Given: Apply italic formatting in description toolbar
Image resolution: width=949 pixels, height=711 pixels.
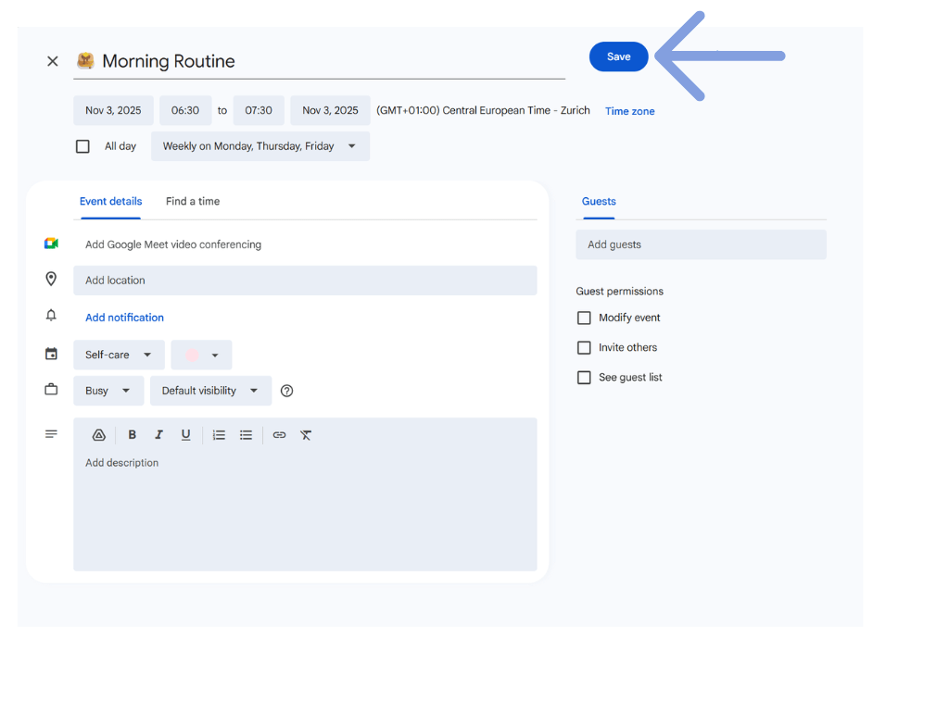Looking at the screenshot, I should (158, 435).
